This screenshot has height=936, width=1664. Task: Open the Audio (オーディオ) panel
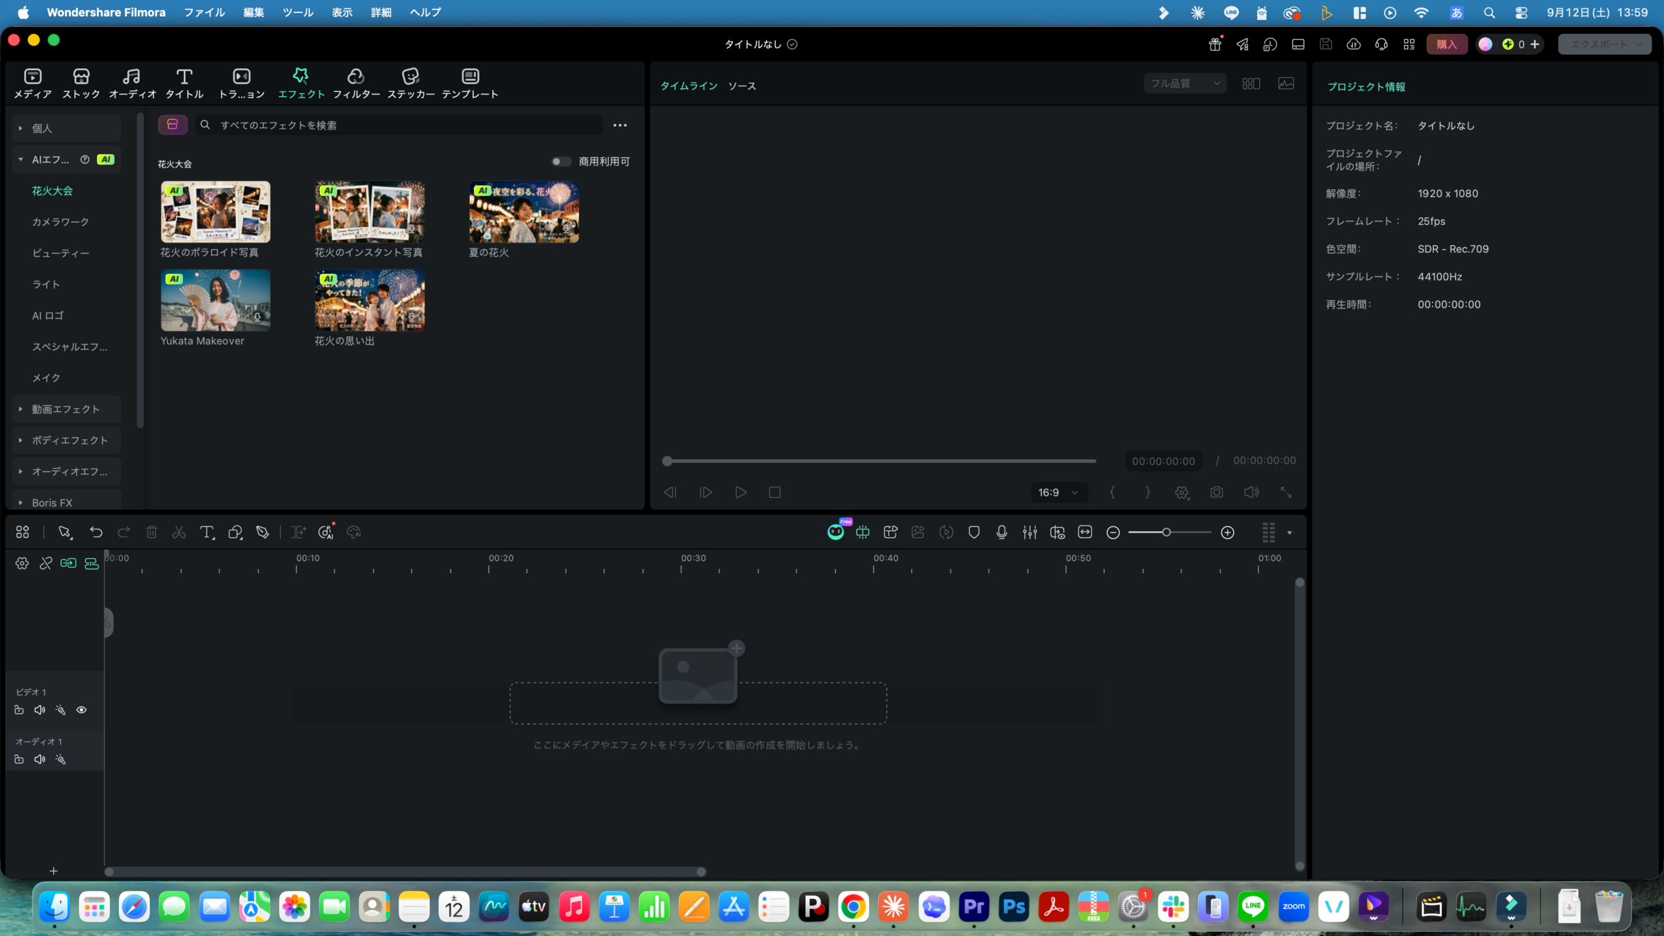click(x=133, y=84)
